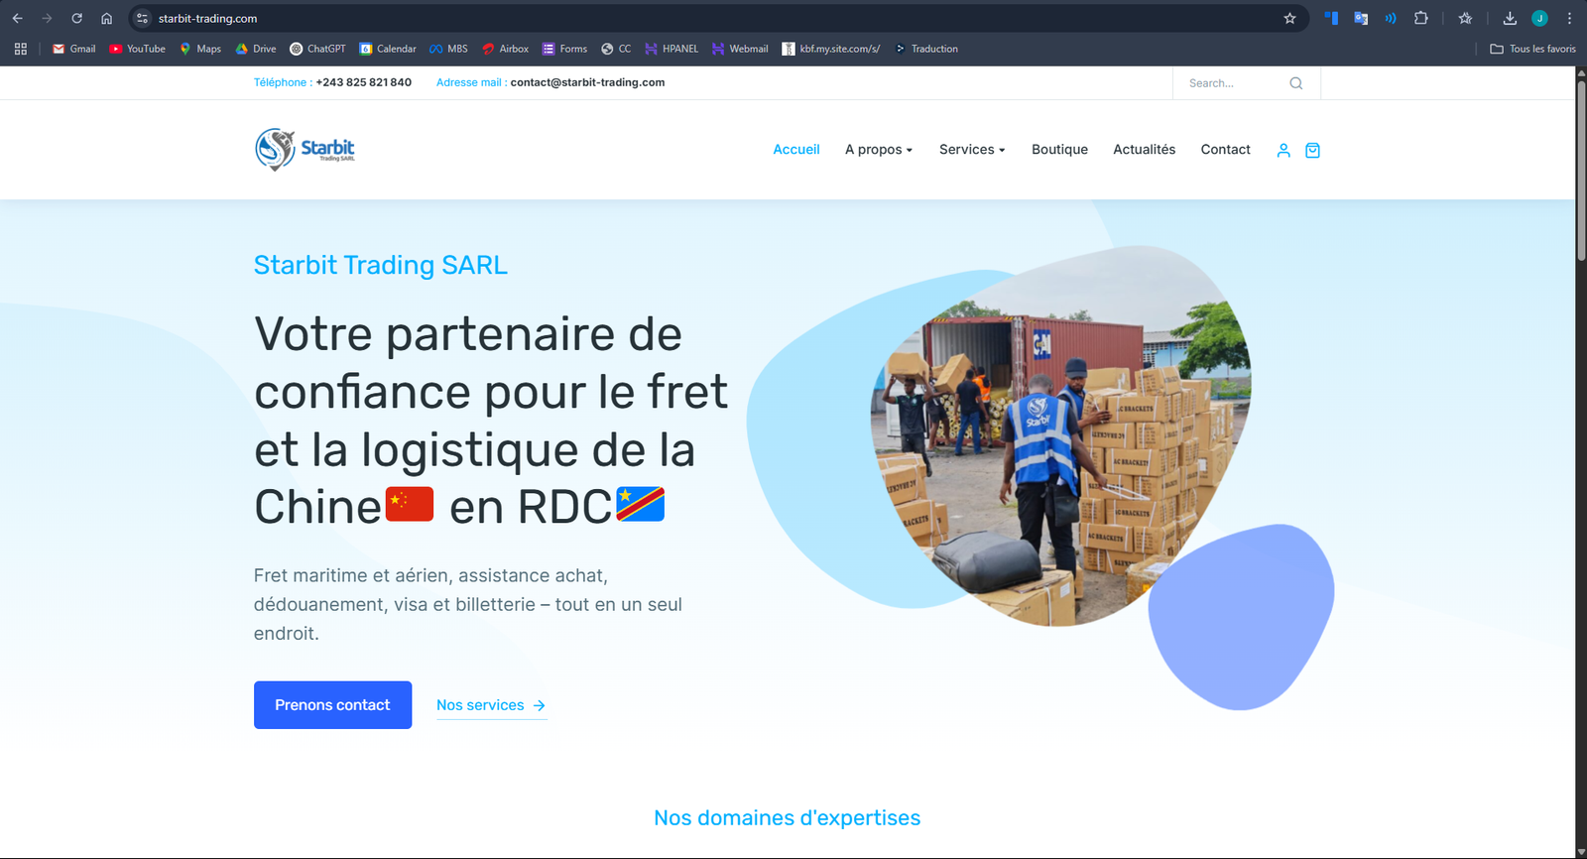Click the blue extension icon beside the translate icon
The image size is (1587, 859).
[1331, 18]
